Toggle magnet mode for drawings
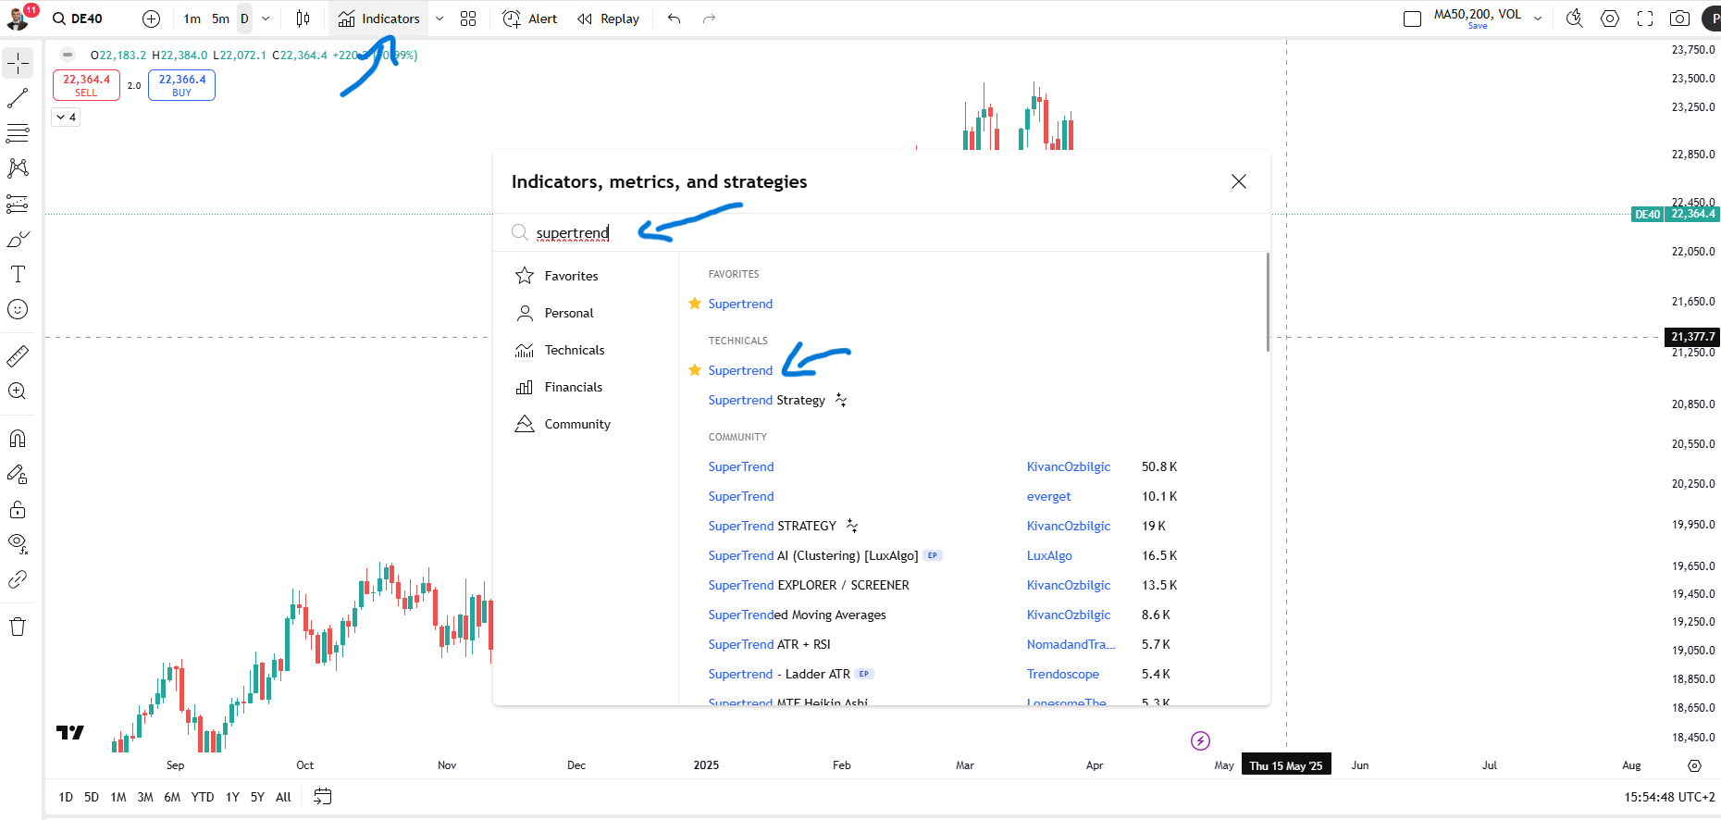This screenshot has width=1721, height=820. 18,439
